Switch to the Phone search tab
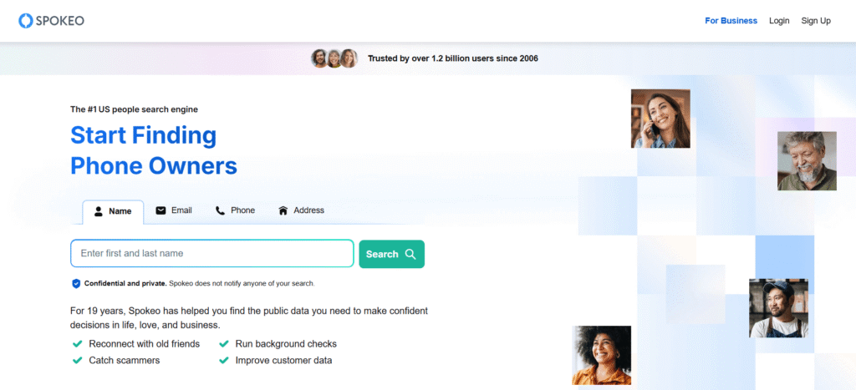Screen dimensions: 856x390 (x=235, y=210)
